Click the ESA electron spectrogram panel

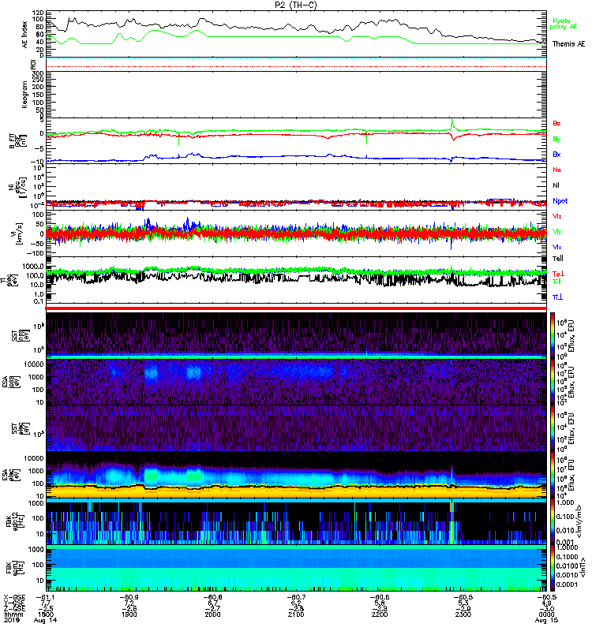click(296, 475)
